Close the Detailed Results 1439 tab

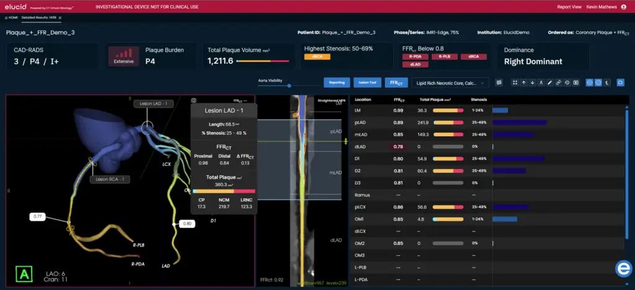[60, 18]
